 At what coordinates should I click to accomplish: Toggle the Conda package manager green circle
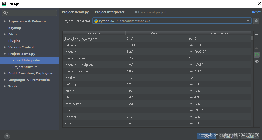(257, 55)
